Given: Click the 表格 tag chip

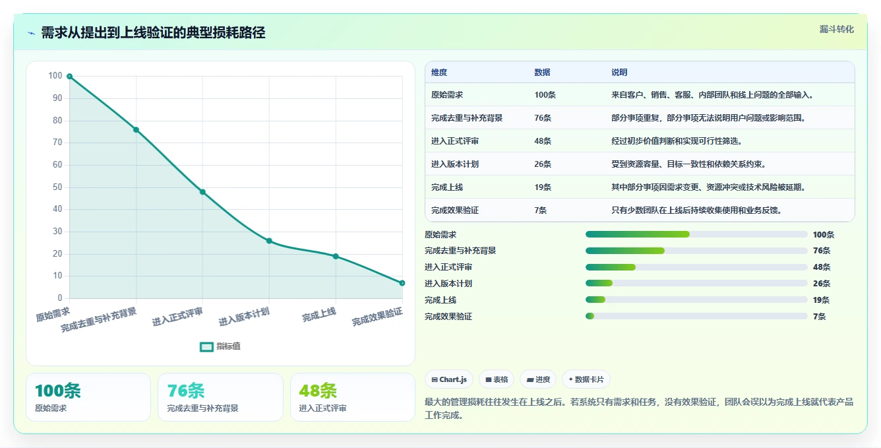Looking at the screenshot, I should point(497,379).
